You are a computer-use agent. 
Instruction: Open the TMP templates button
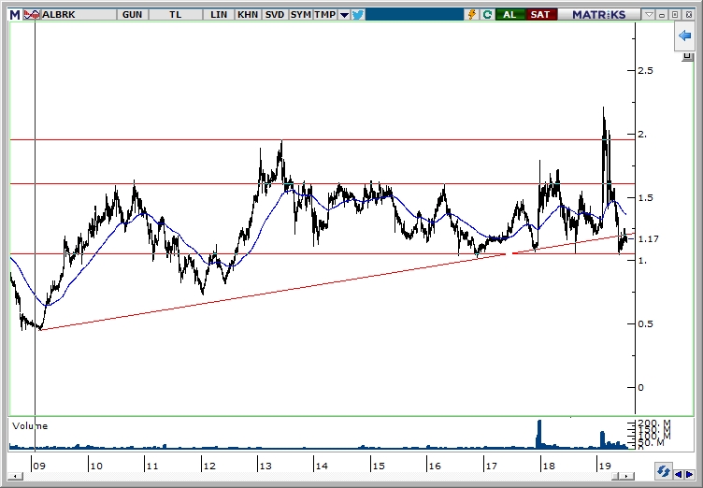point(325,15)
